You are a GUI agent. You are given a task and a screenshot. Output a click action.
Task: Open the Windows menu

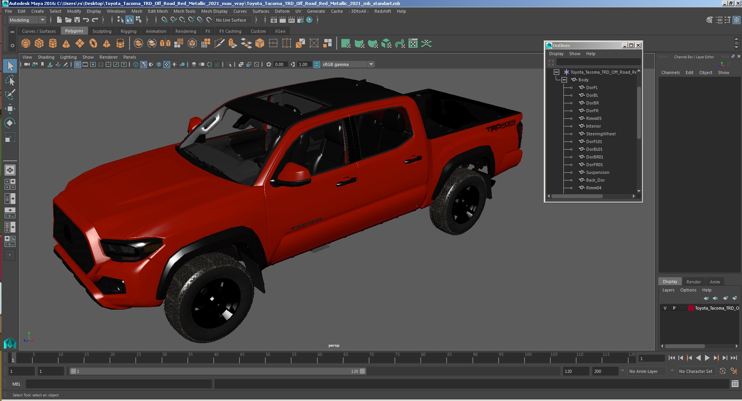pyautogui.click(x=116, y=11)
